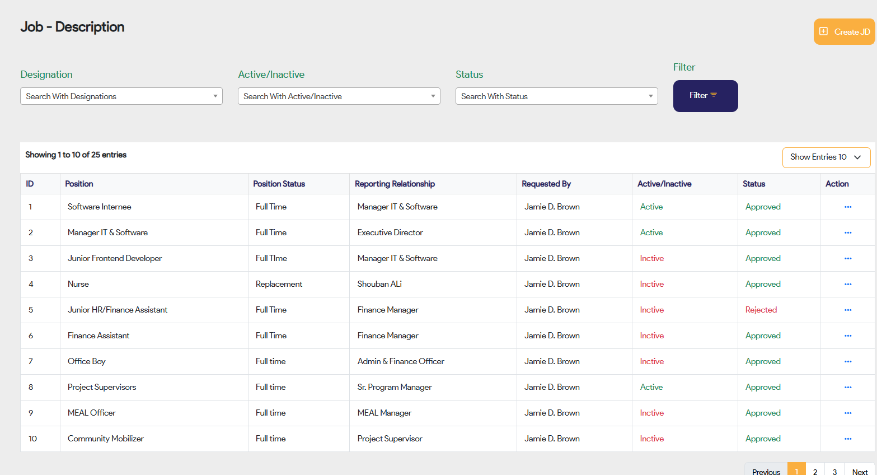Open actions menu for Software Internee row
Screen dimensions: 877x475
(847, 207)
